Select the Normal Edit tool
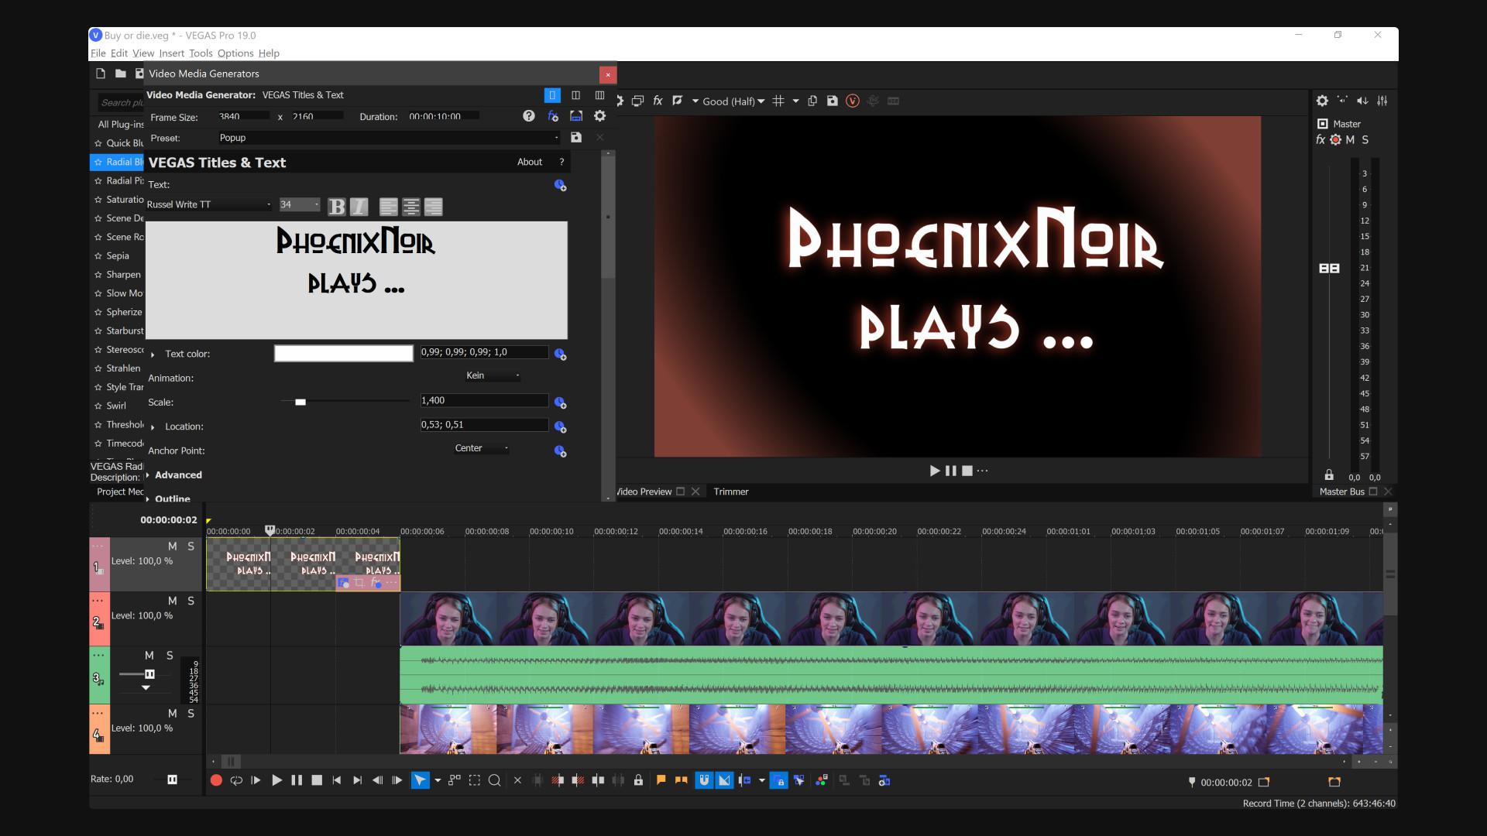 (421, 780)
